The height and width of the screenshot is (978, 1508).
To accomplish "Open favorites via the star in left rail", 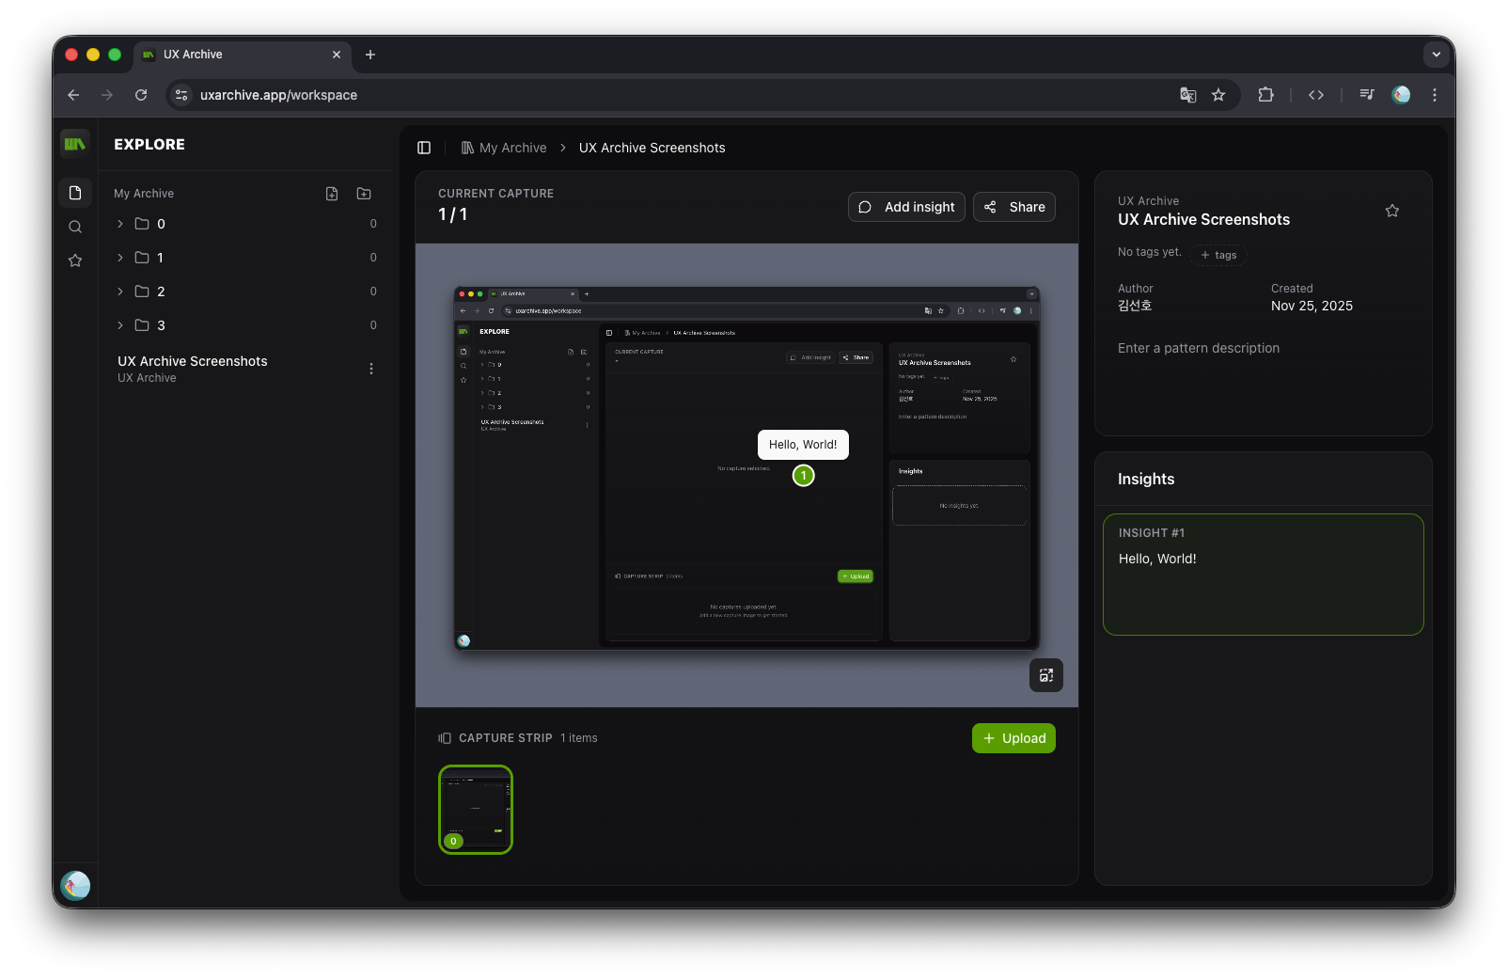I will pyautogui.click(x=75, y=260).
